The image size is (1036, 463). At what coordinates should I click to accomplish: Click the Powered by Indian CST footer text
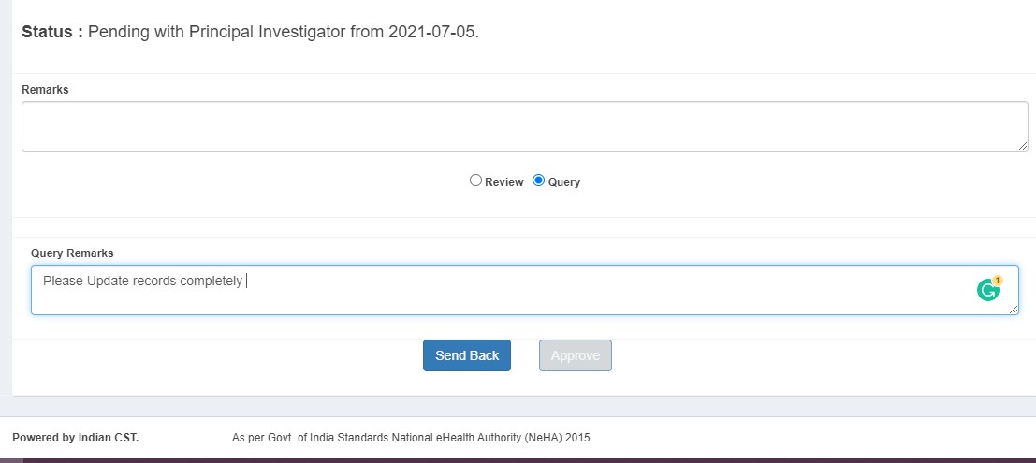pos(75,437)
